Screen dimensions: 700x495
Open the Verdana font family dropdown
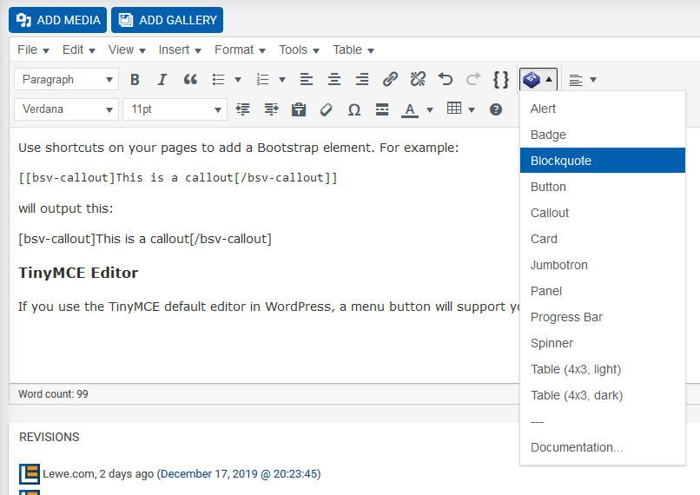pyautogui.click(x=67, y=109)
